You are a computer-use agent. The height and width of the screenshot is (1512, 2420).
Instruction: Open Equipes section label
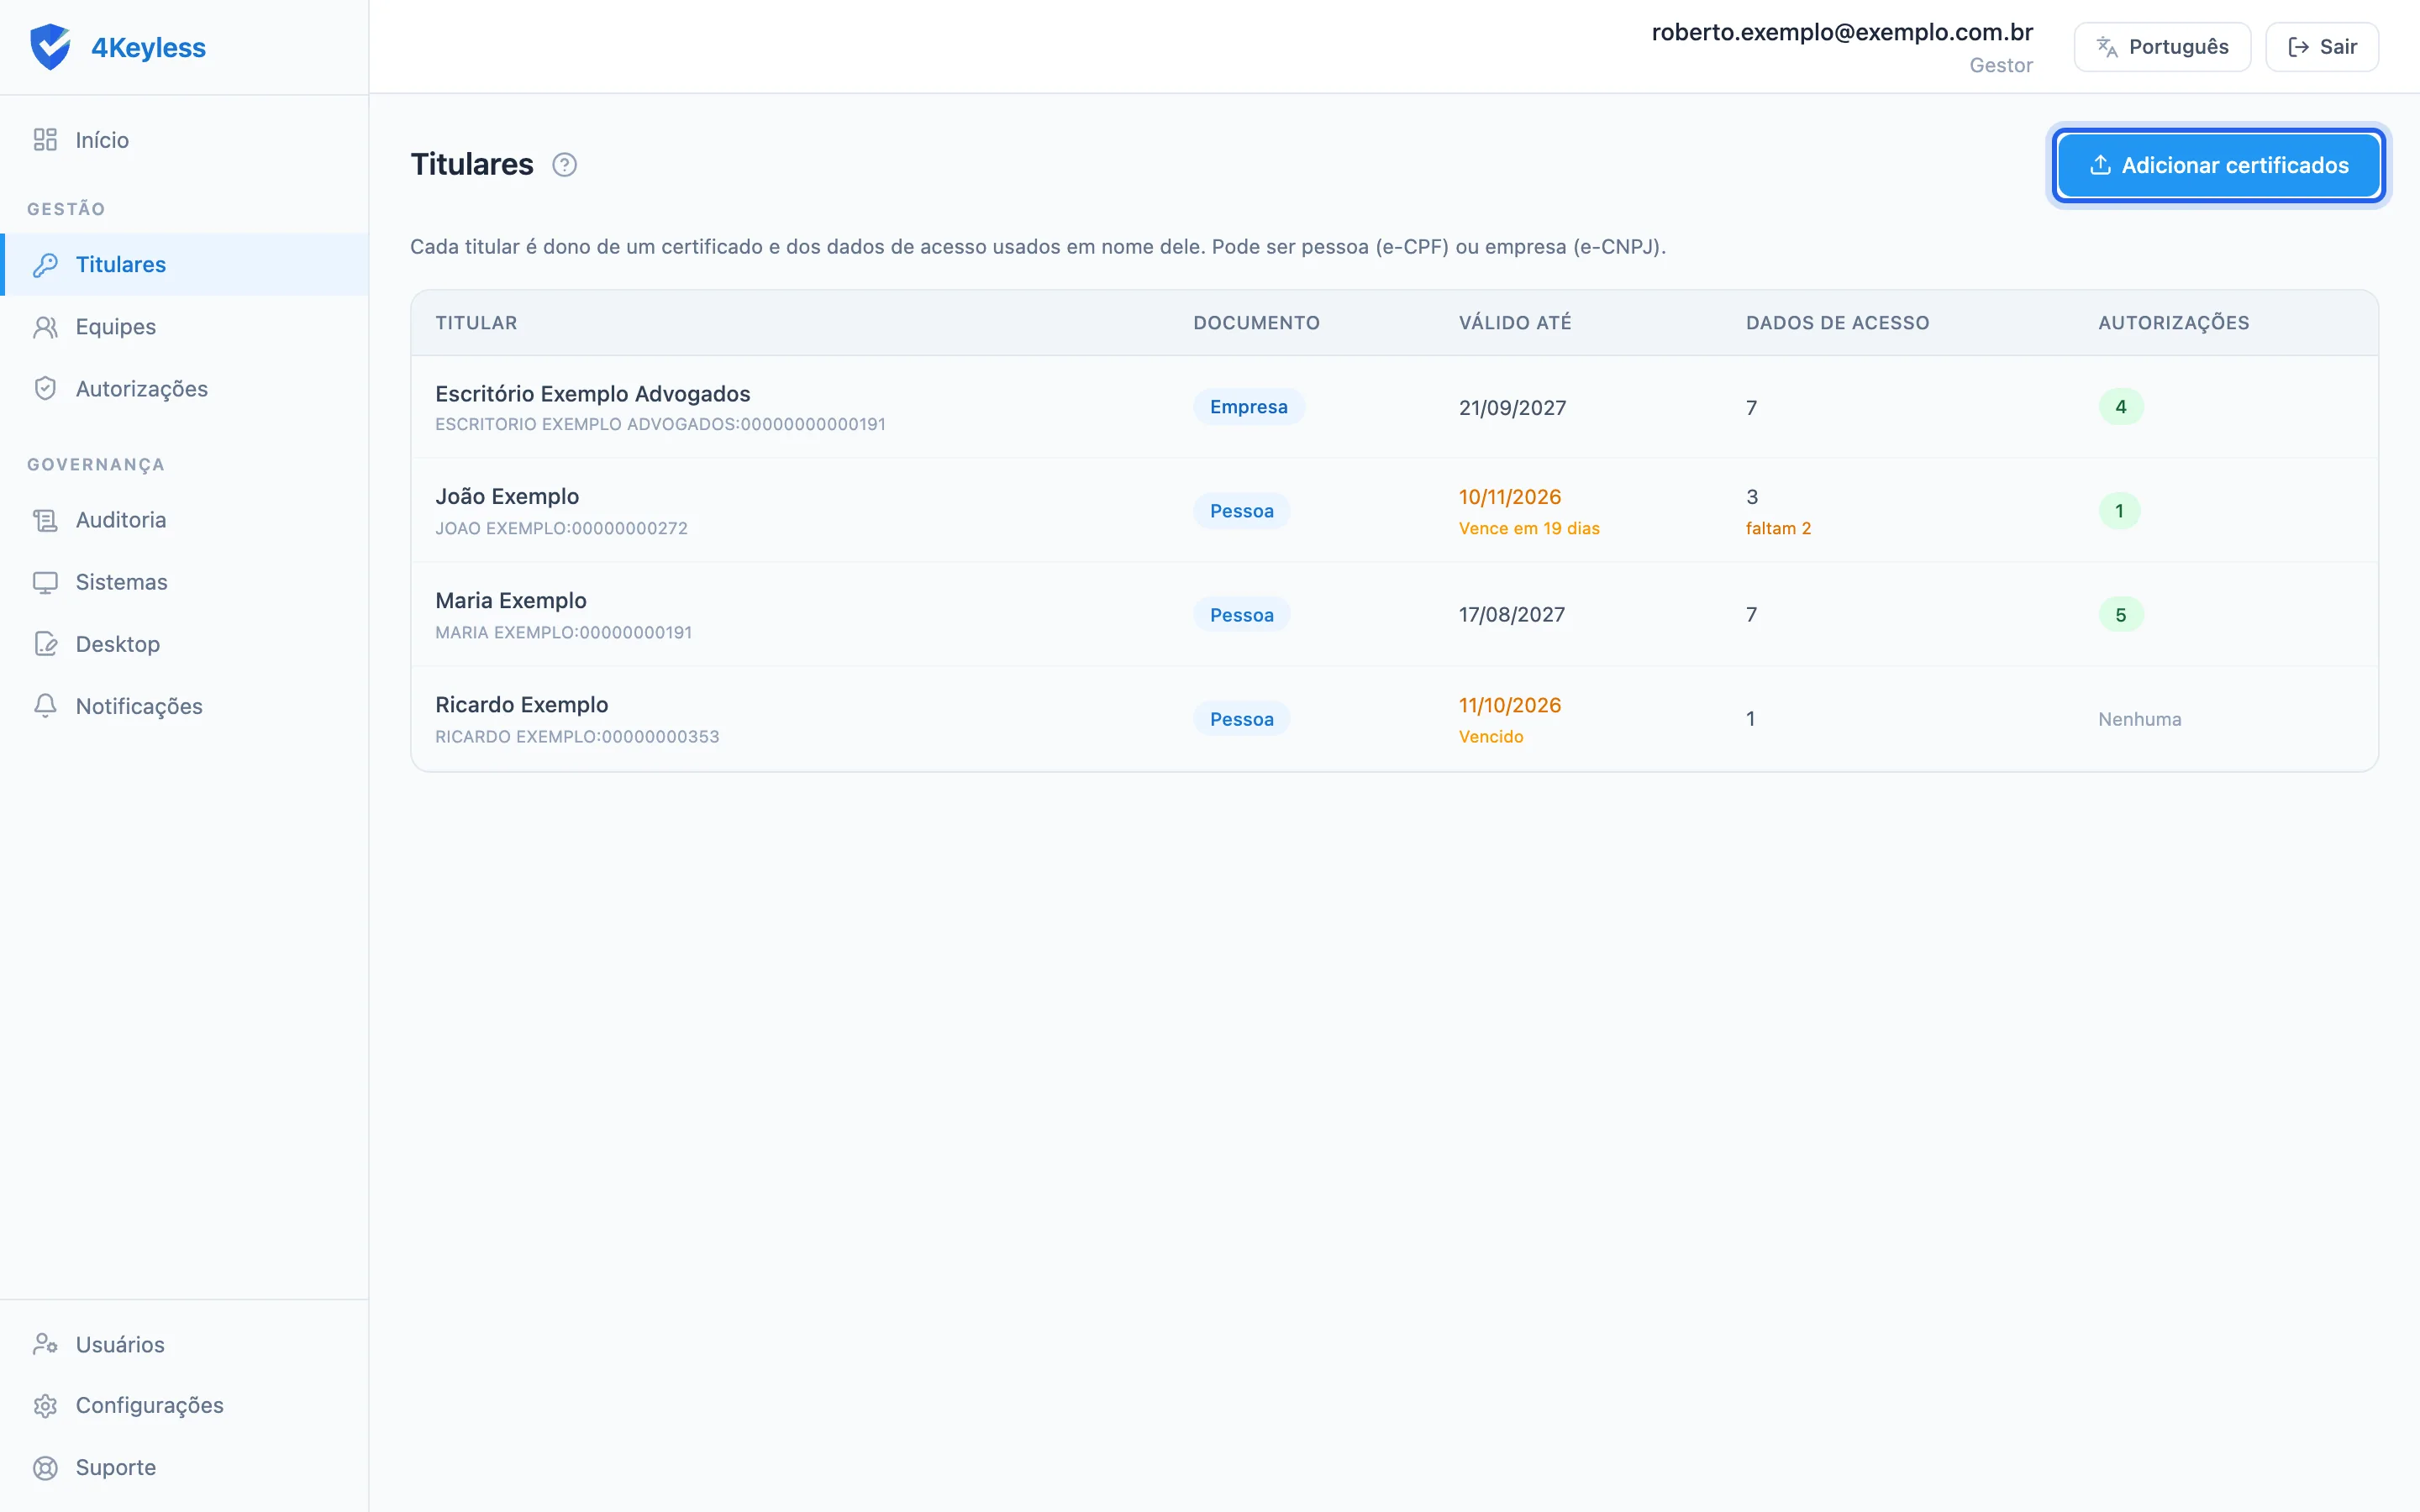[x=116, y=327]
